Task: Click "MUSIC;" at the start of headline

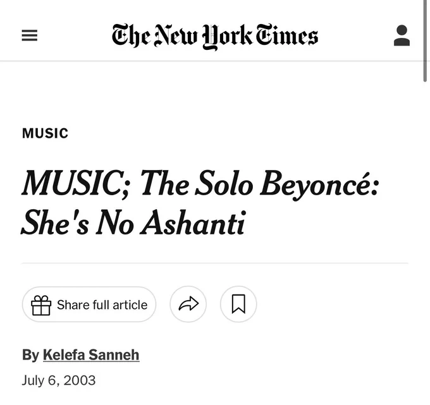Action: click(x=75, y=184)
